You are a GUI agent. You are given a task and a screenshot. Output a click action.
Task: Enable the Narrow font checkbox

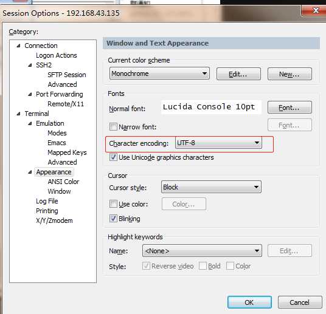[113, 127]
